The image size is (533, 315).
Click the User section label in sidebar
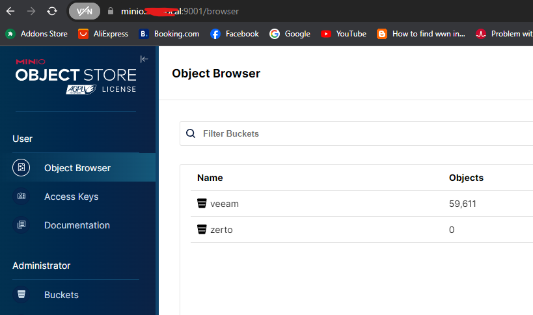(x=22, y=139)
